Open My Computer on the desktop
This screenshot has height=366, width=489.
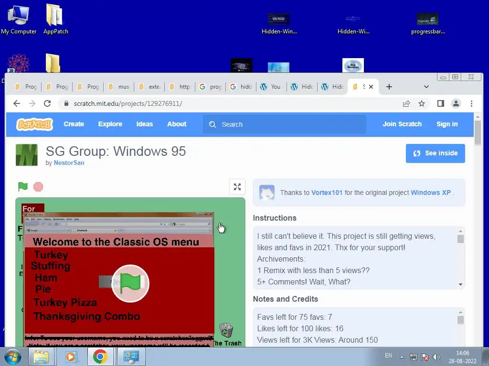[x=19, y=19]
